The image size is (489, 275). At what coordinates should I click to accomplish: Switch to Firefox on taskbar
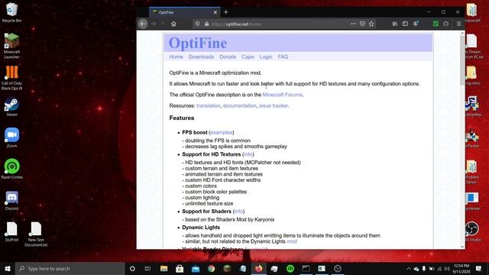point(258,268)
